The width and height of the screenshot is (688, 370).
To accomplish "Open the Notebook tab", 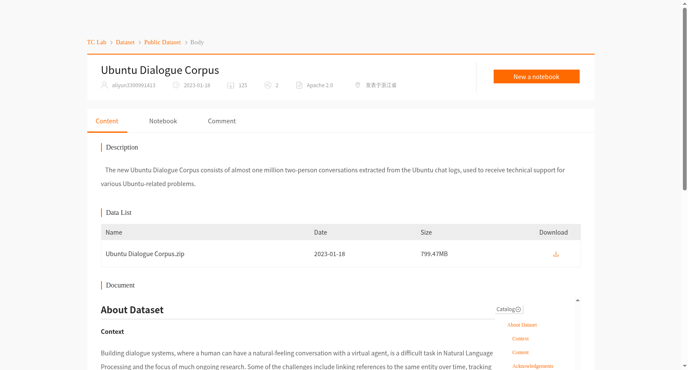I will [x=163, y=121].
